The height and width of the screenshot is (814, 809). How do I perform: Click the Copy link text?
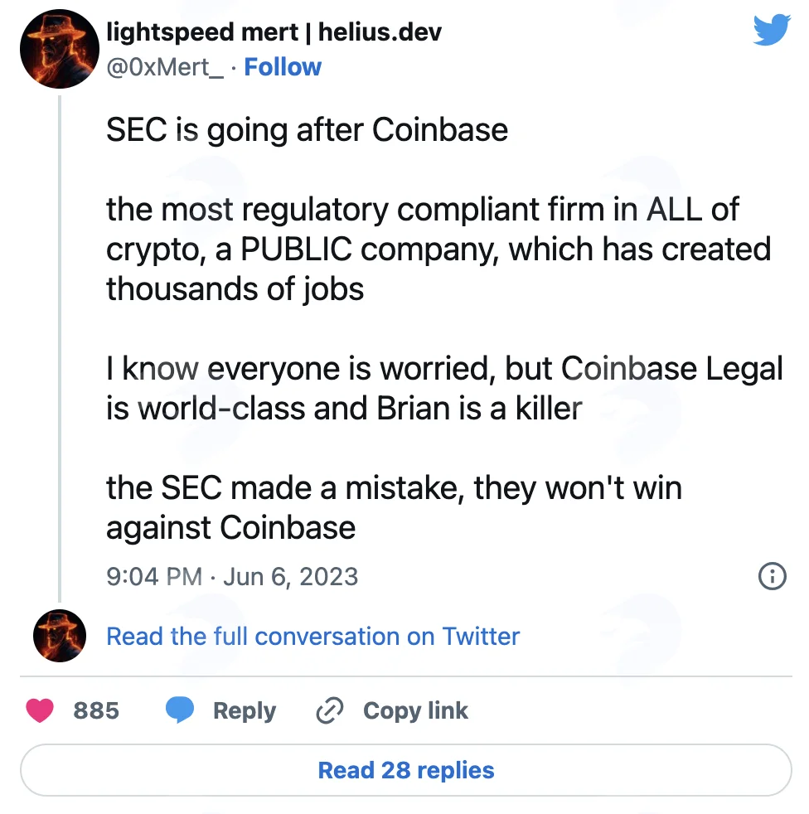tap(415, 710)
